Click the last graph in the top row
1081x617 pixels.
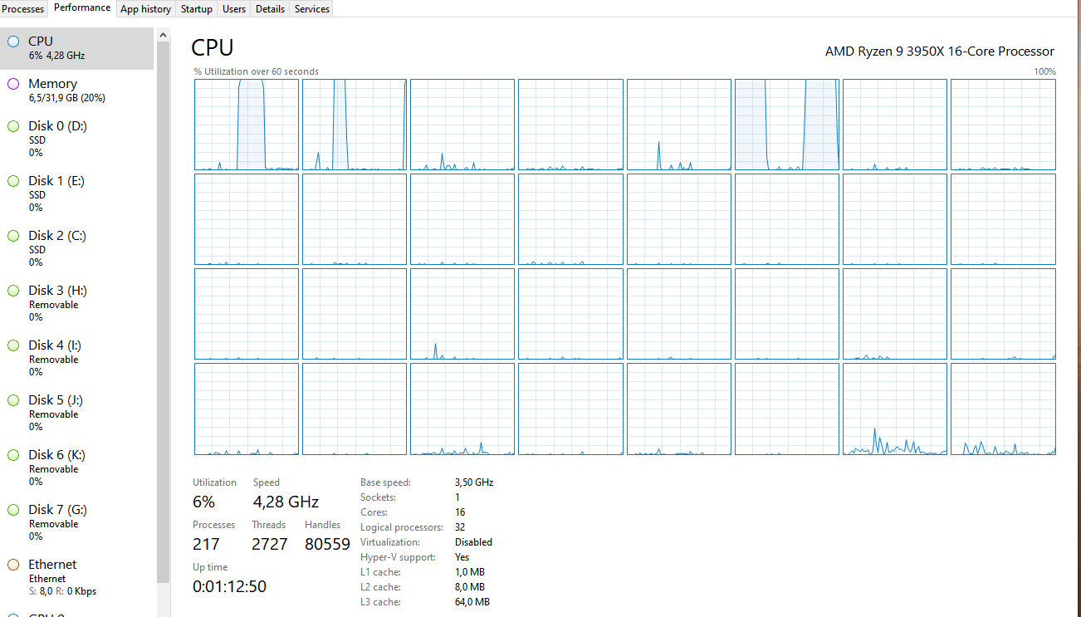(1003, 125)
